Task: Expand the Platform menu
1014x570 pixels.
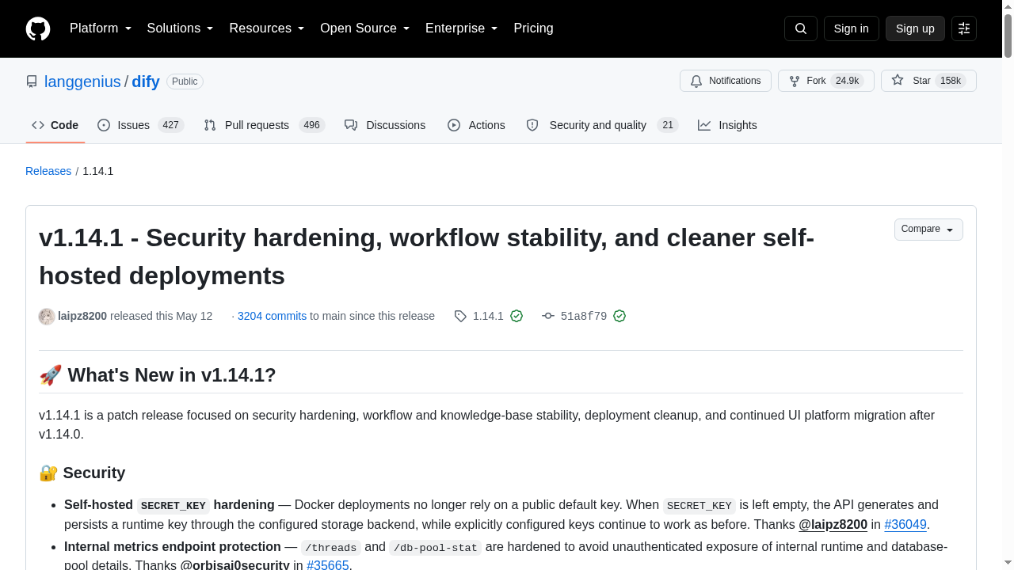Action: pyautogui.click(x=101, y=28)
